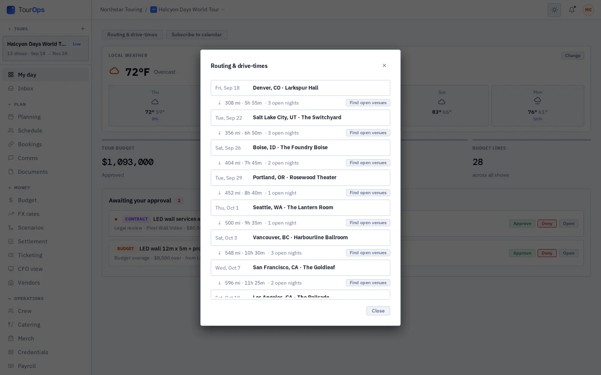Open My day in the sidebar

point(46,75)
